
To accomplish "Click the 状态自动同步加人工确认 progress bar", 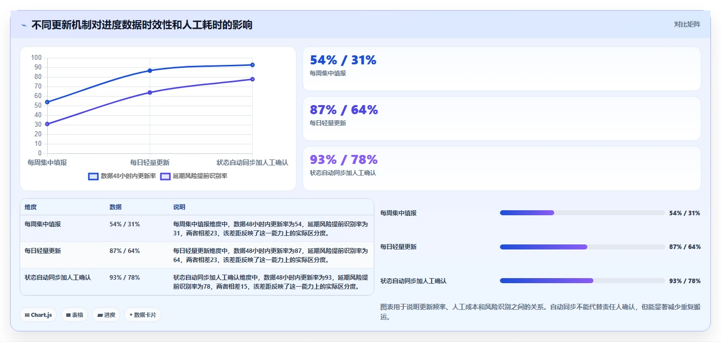I will pyautogui.click(x=582, y=281).
